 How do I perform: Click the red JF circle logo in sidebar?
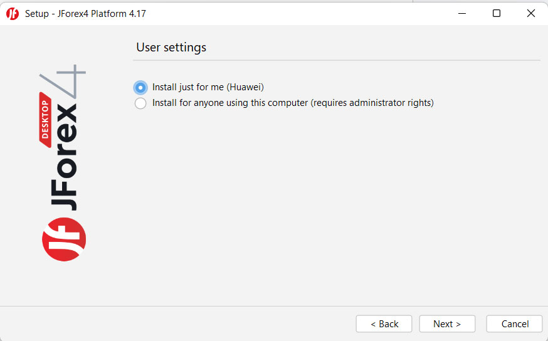64,239
